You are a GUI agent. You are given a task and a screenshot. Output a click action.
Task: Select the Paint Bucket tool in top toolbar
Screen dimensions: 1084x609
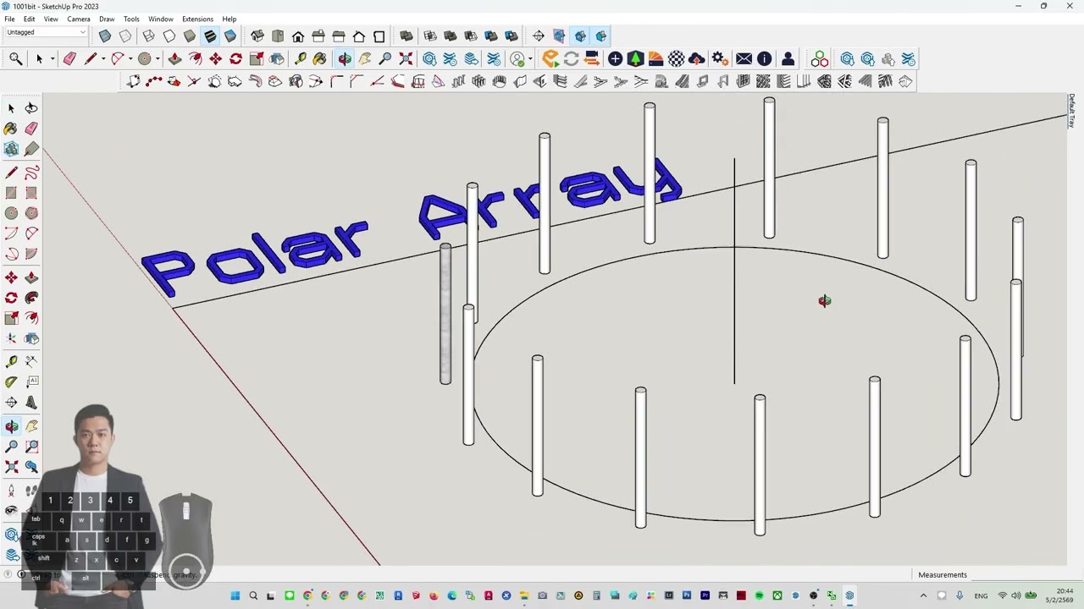click(x=319, y=58)
